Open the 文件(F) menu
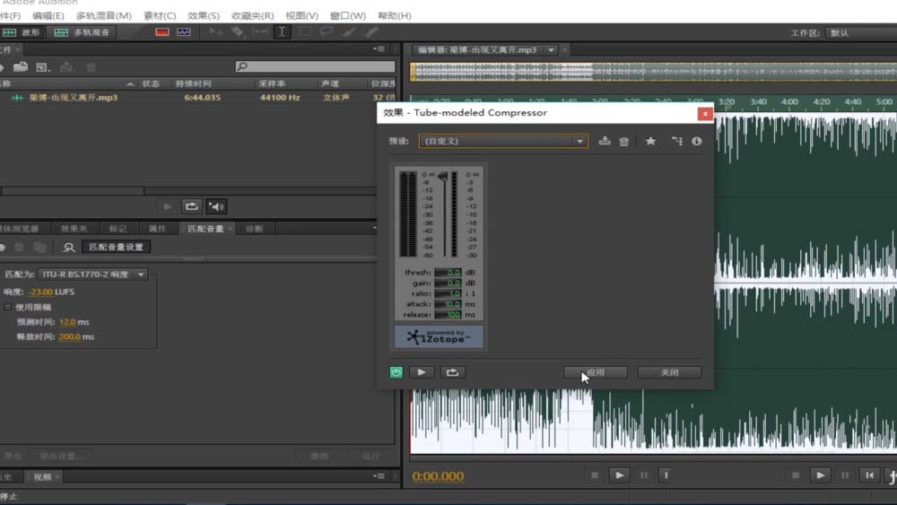 click(x=10, y=15)
